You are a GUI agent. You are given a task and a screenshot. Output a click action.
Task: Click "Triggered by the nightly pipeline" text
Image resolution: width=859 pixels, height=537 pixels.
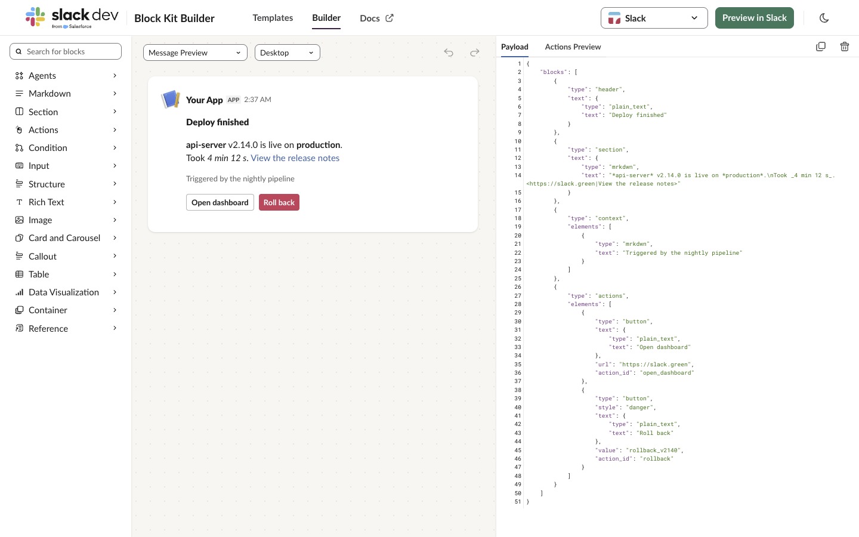[240, 179]
